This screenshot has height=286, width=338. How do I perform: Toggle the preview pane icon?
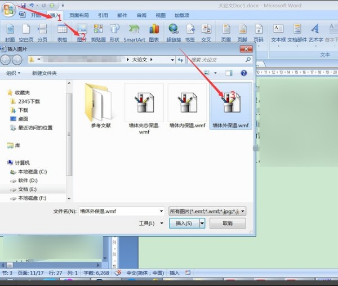point(229,73)
